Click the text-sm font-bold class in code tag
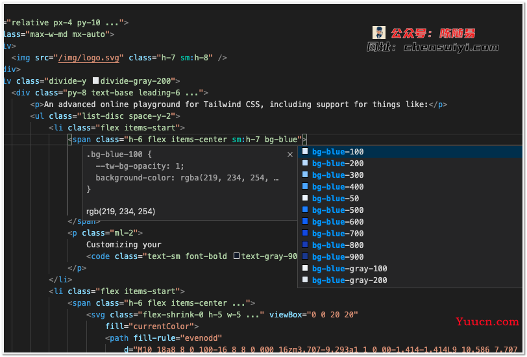The image size is (527, 357). [x=187, y=256]
